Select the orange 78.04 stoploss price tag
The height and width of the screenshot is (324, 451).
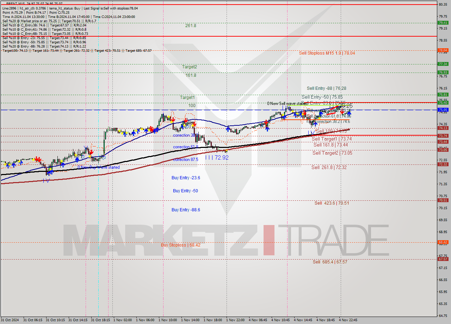point(443,50)
